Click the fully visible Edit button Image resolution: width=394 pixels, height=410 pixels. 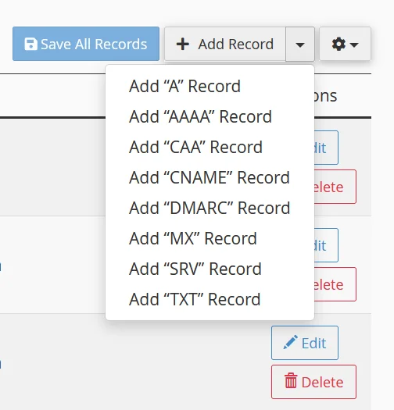click(x=305, y=343)
